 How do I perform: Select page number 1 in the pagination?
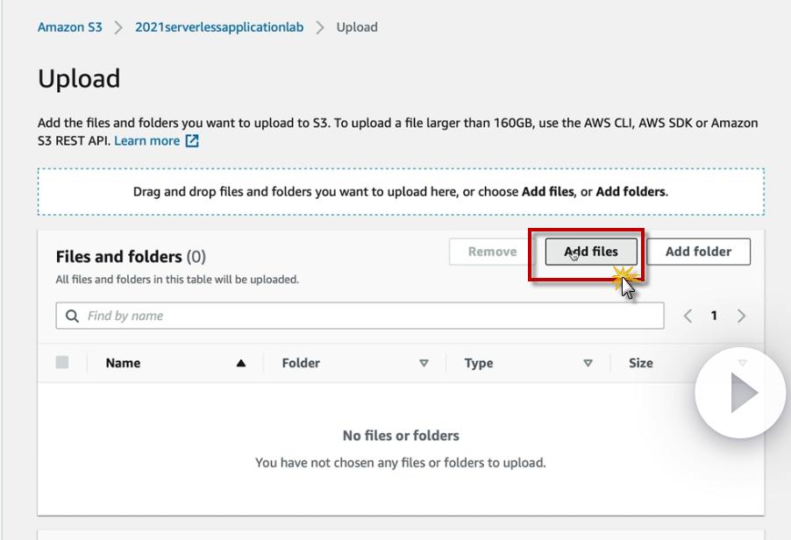pos(714,316)
